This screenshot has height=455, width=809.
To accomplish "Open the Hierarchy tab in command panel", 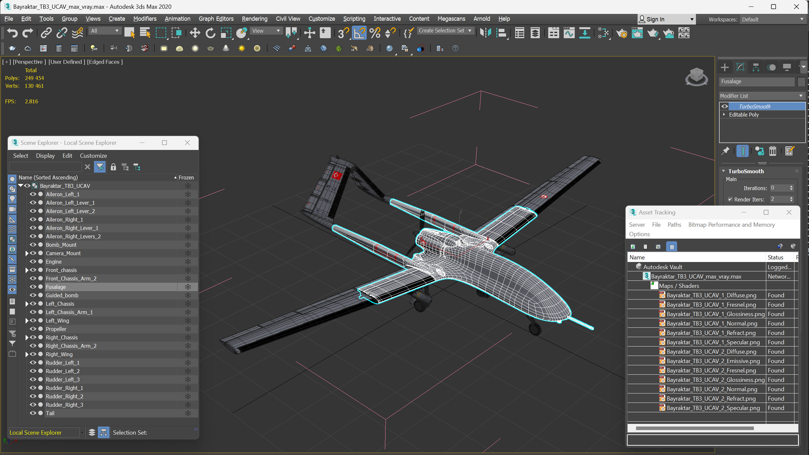I will click(756, 67).
